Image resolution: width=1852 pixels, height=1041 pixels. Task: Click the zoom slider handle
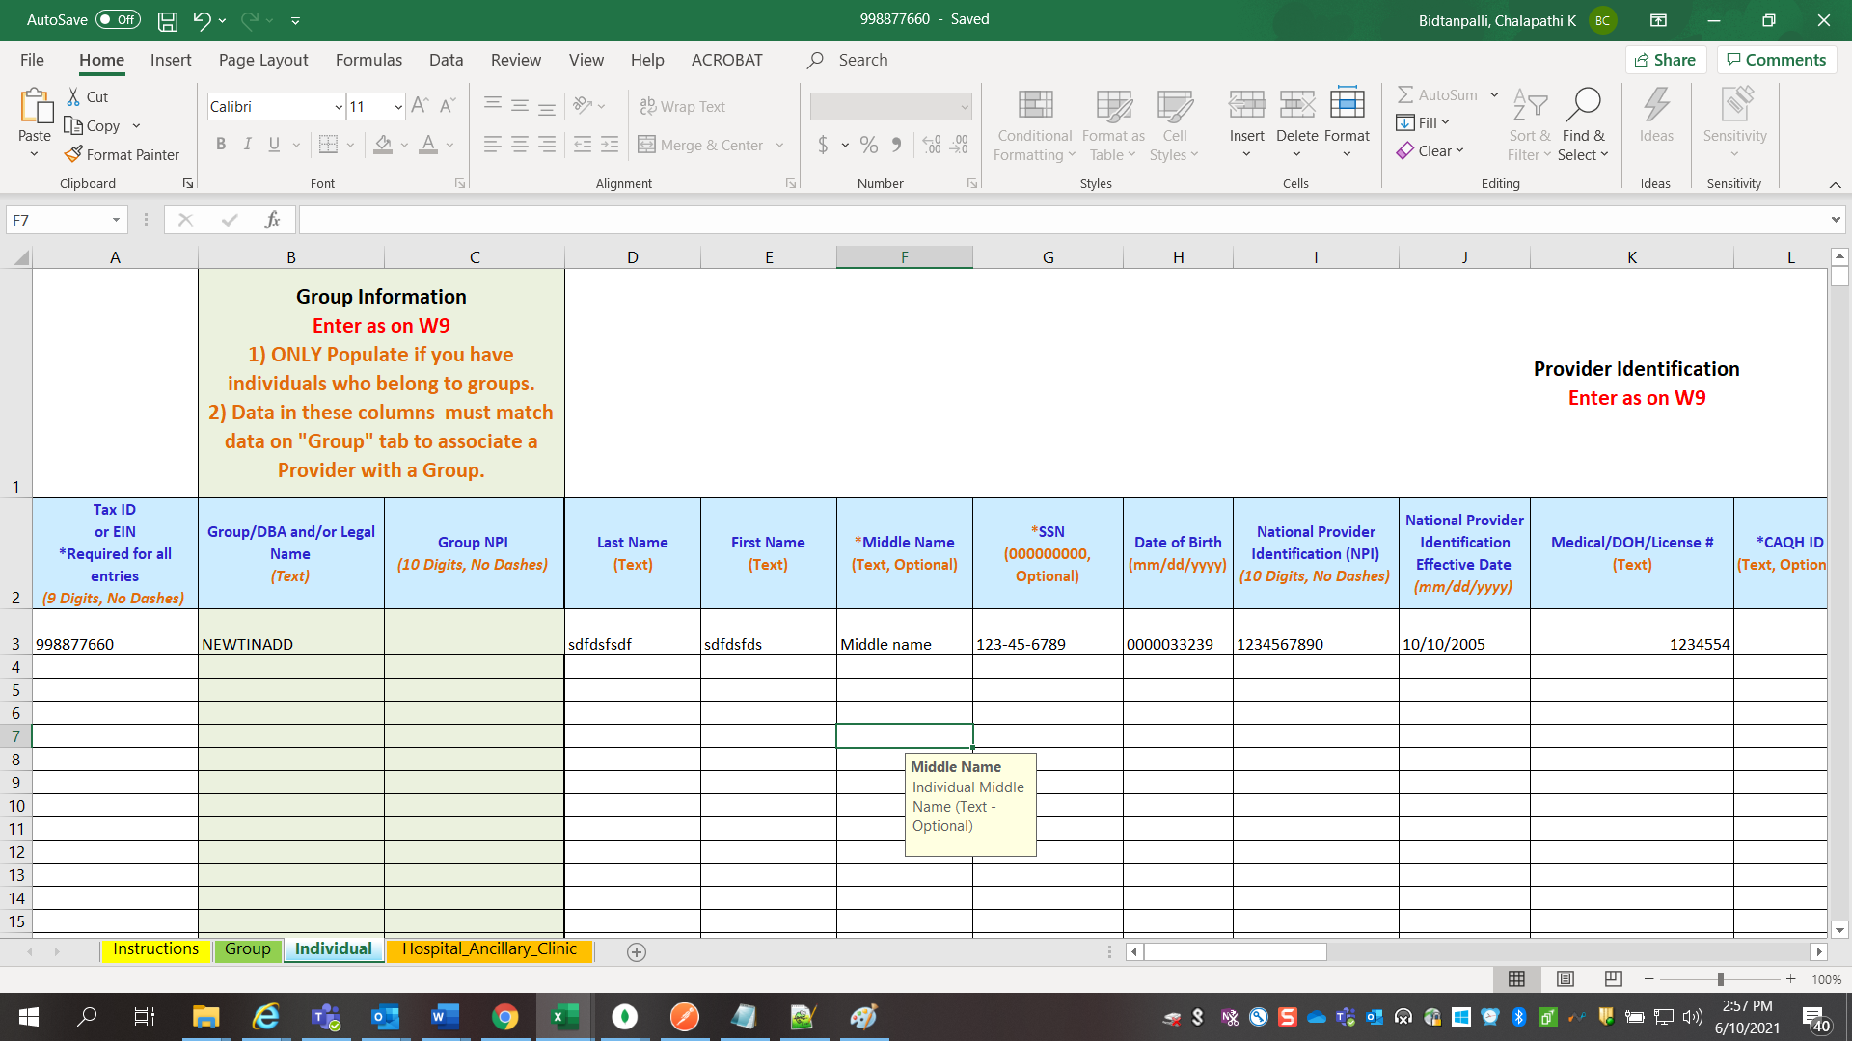(1720, 979)
